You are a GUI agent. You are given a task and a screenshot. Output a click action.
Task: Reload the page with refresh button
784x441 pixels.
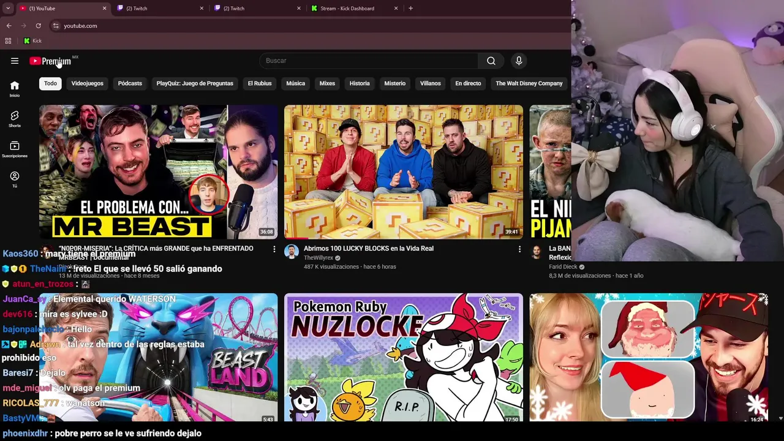(38, 26)
